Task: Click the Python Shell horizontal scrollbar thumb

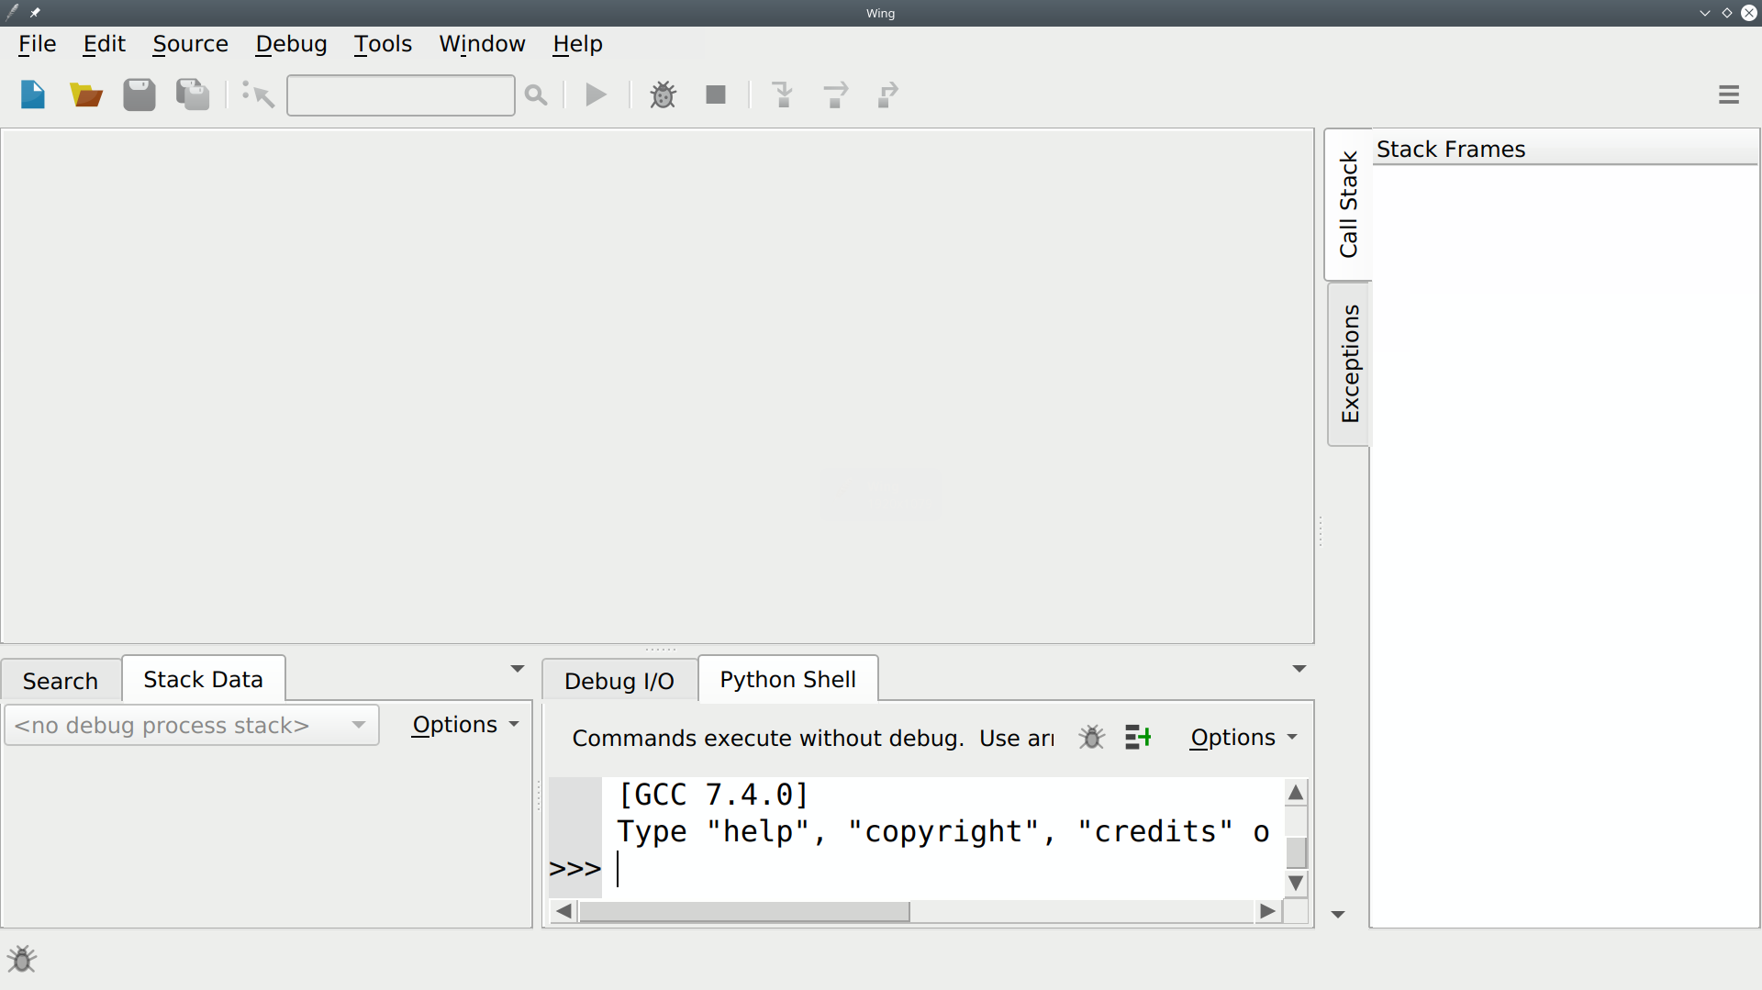Action: click(x=744, y=911)
